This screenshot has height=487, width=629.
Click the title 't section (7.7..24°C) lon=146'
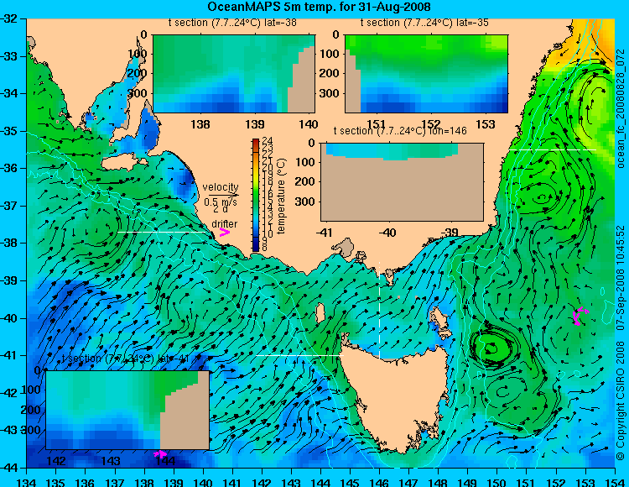(x=400, y=130)
